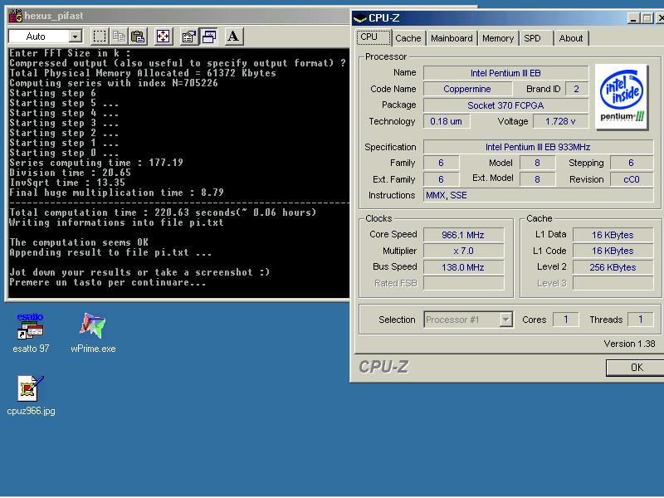Viewport: 664px width, 498px height.
Task: Click the Threads value 1
Action: [x=640, y=320]
